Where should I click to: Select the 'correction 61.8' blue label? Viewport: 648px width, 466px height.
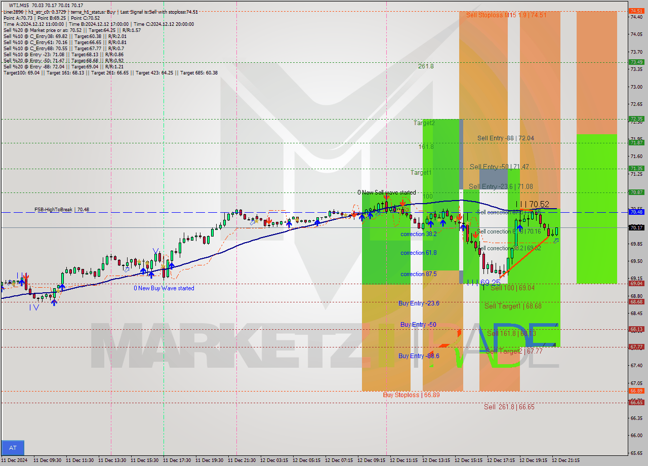pyautogui.click(x=418, y=253)
